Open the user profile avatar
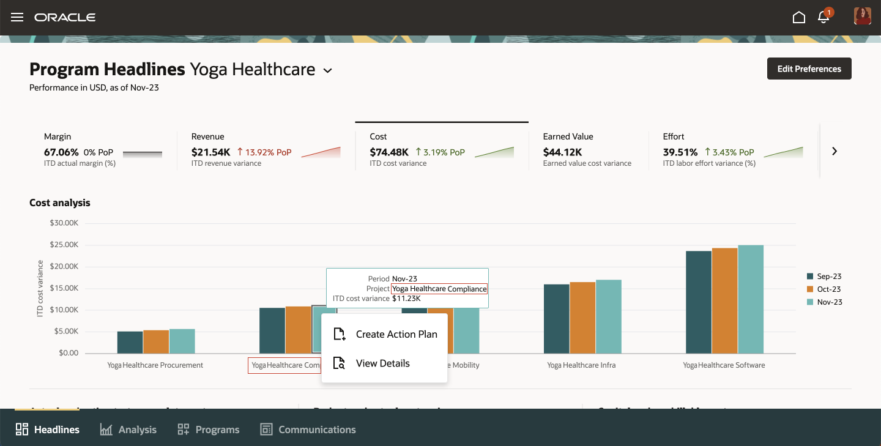Viewport: 881px width, 446px height. (x=863, y=17)
